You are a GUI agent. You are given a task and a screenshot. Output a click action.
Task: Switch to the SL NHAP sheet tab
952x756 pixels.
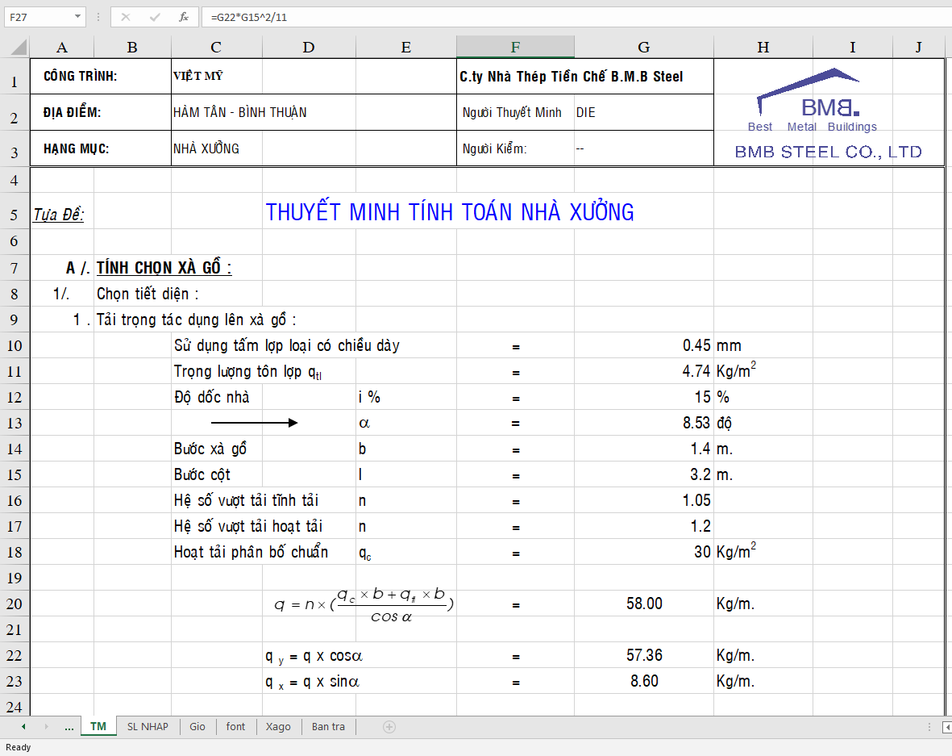coord(148,727)
